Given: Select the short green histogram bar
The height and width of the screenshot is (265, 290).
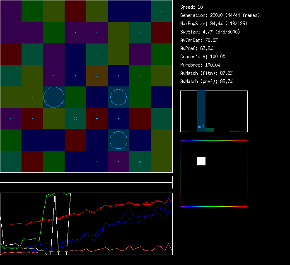Looking at the screenshot, I should point(210,130).
